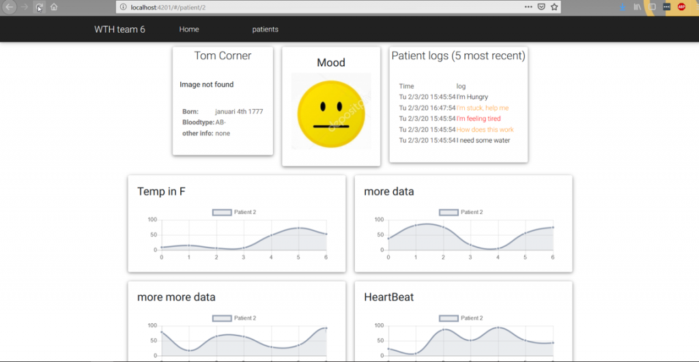Click the WTH team 6 brand title
699x362 pixels.
[119, 29]
